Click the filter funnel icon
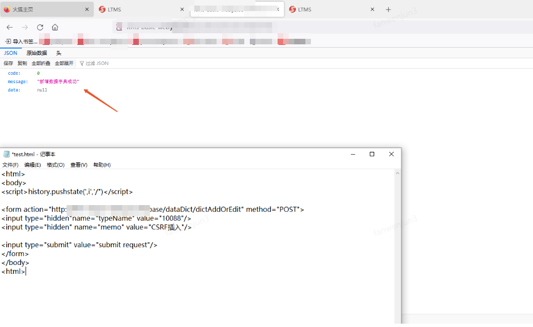The height and width of the screenshot is (327, 533). tap(82, 63)
